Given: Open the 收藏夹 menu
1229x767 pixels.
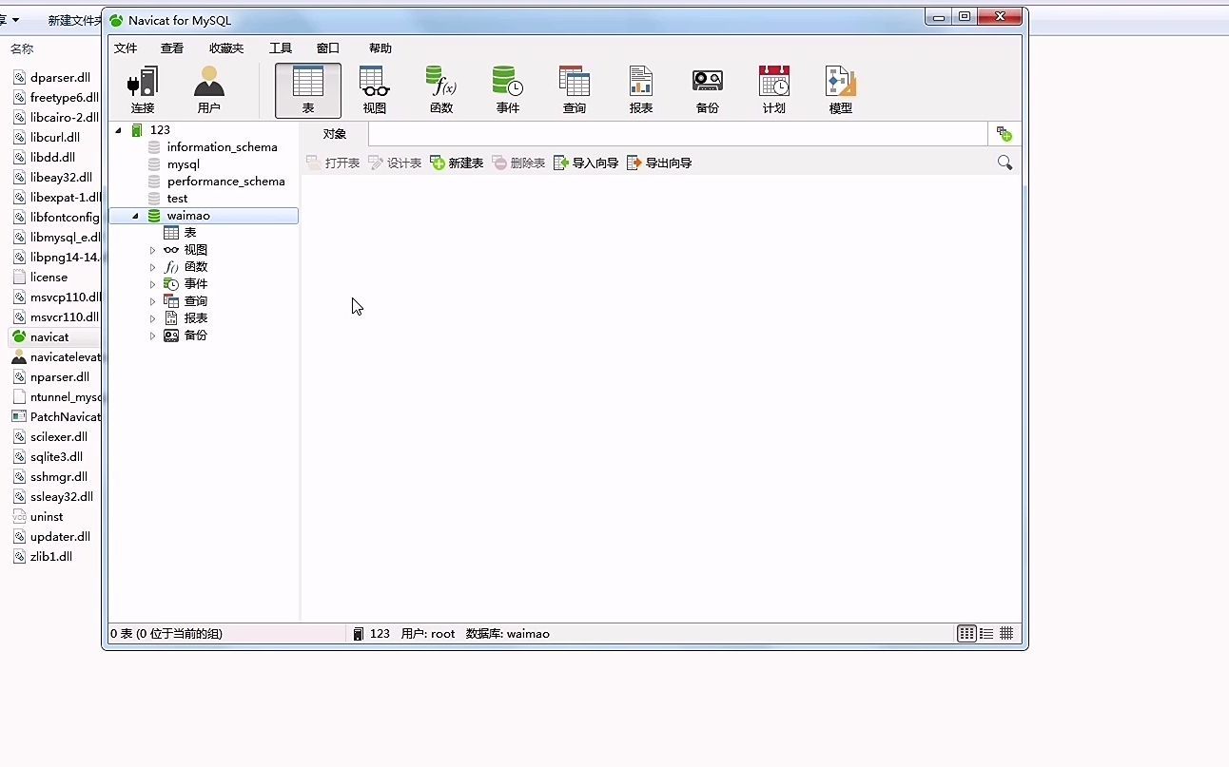Looking at the screenshot, I should [x=226, y=48].
